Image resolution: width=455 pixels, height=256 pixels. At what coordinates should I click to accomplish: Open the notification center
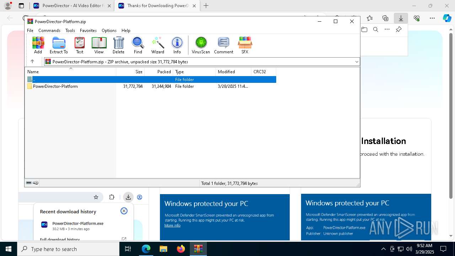pyautogui.click(x=443, y=249)
